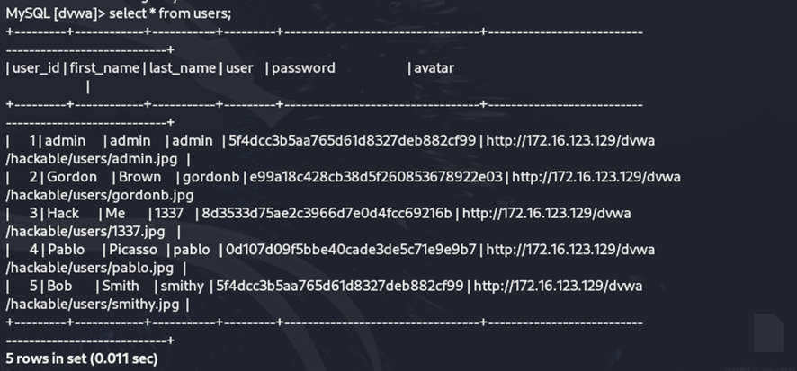Open the smithy.jpg avatar path
This screenshot has width=797, height=371.
click(x=94, y=305)
